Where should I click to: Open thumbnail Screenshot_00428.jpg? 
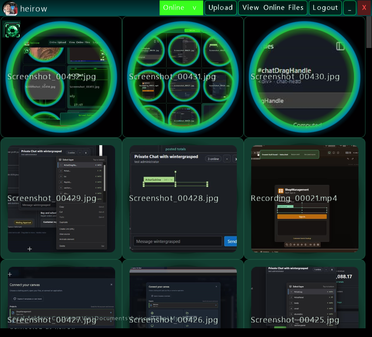click(183, 198)
